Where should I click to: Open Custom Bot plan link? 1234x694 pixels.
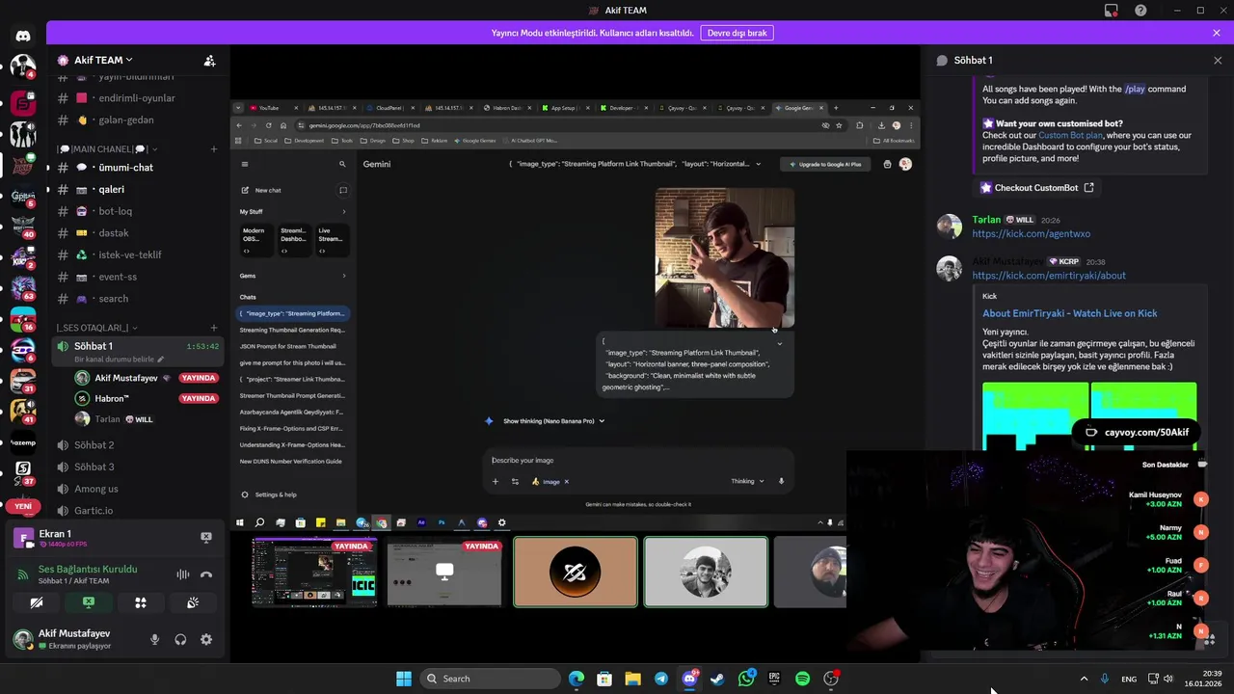[x=1070, y=136]
